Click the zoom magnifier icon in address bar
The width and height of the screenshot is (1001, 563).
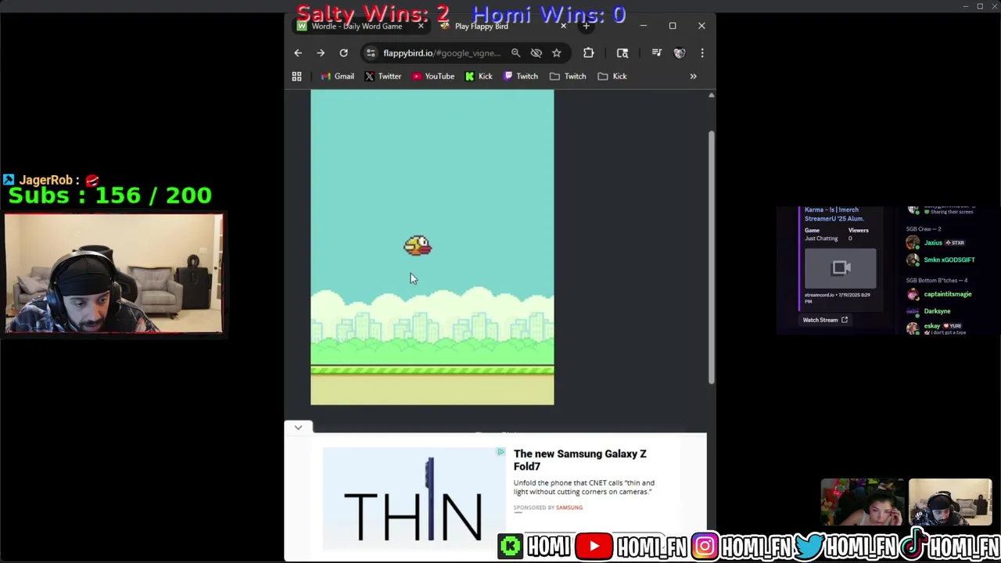point(515,53)
